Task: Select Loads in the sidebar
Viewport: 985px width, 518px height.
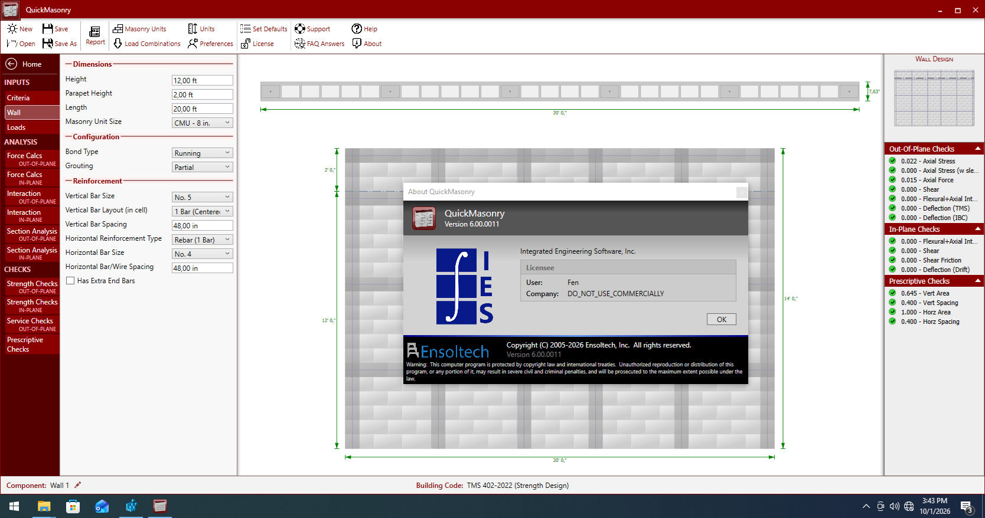Action: tap(31, 127)
